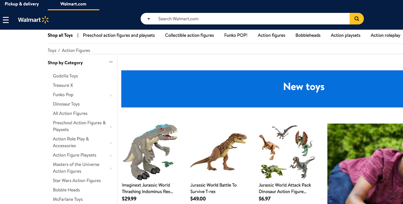Click the child photo promotional image
This screenshot has height=204, width=403.
tap(365, 164)
